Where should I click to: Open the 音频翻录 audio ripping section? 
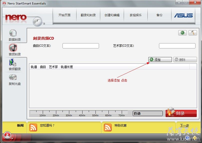[14, 65]
